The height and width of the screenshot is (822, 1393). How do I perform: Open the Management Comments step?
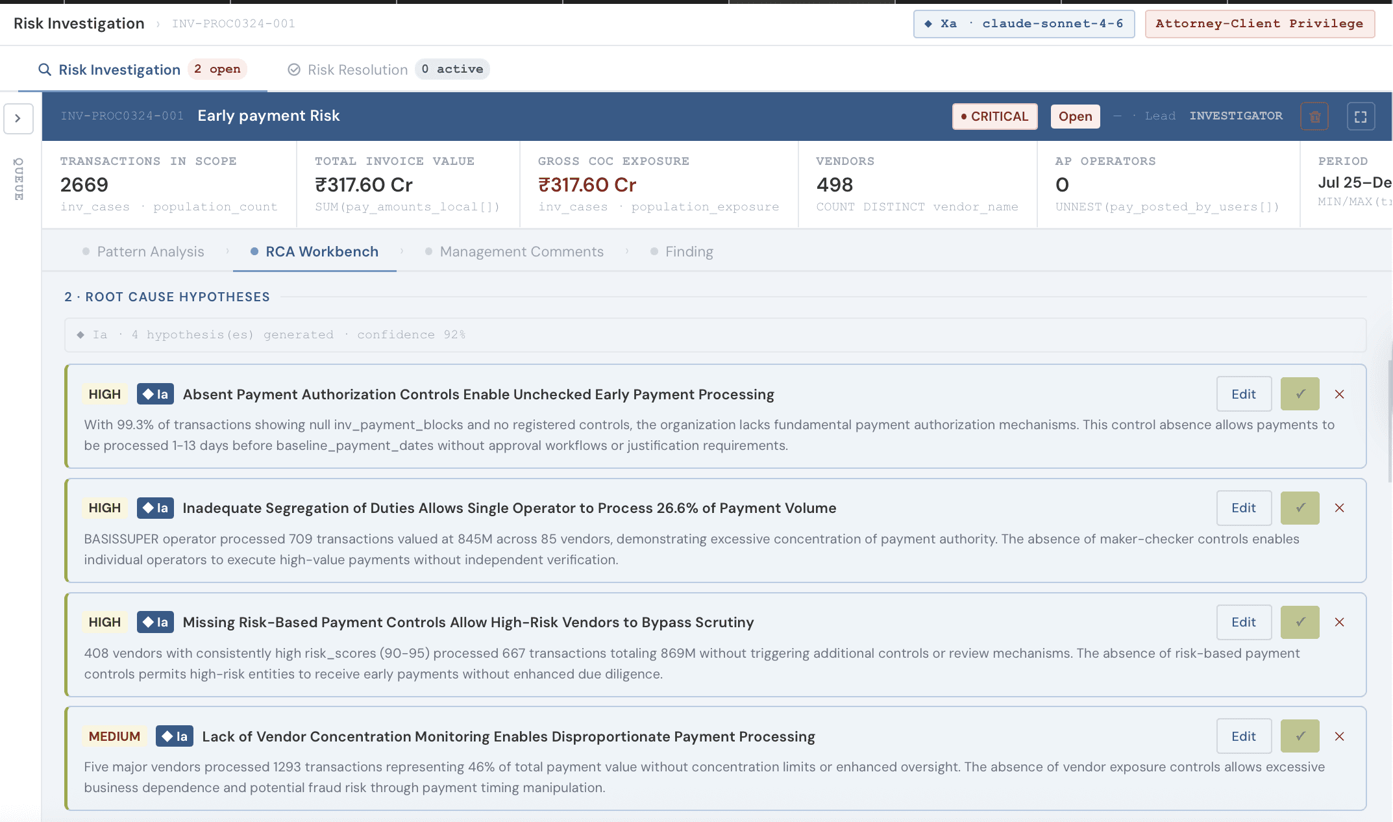(x=521, y=252)
